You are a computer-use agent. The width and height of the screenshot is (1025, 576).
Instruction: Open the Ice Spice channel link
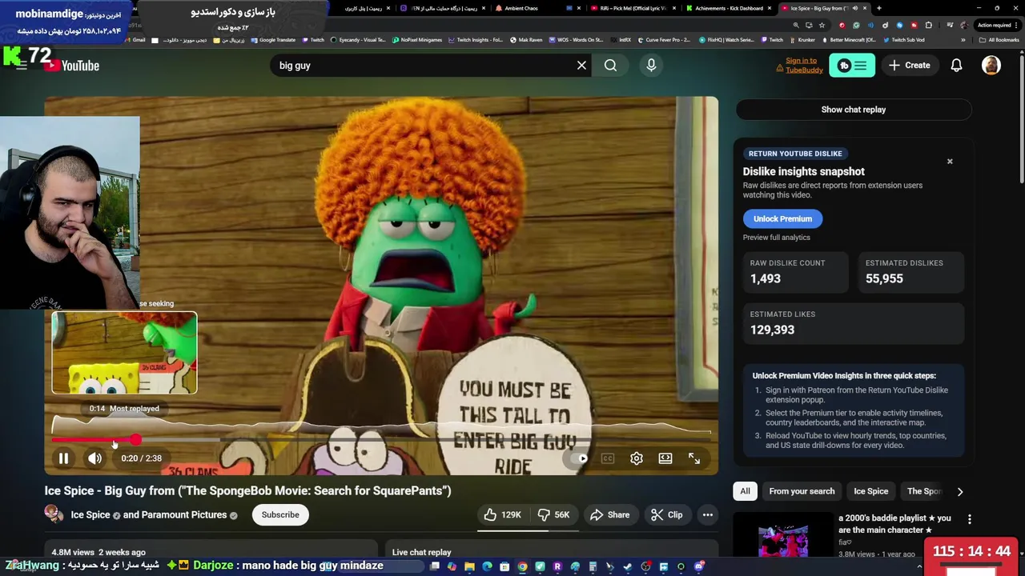[x=90, y=515]
